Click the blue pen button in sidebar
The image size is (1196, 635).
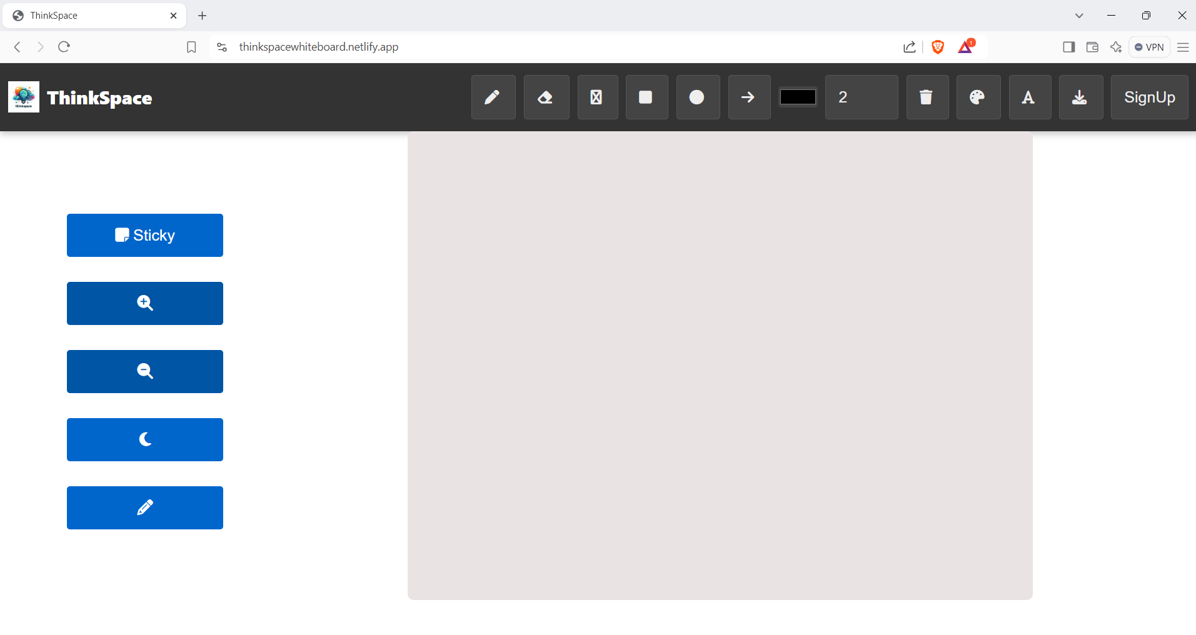pyautogui.click(x=145, y=507)
